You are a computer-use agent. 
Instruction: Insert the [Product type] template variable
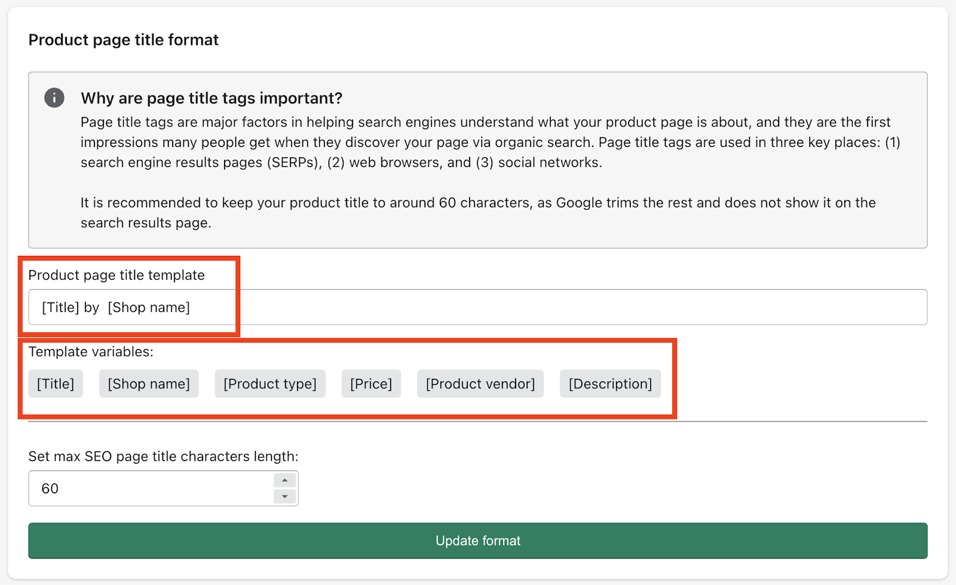[x=270, y=384]
